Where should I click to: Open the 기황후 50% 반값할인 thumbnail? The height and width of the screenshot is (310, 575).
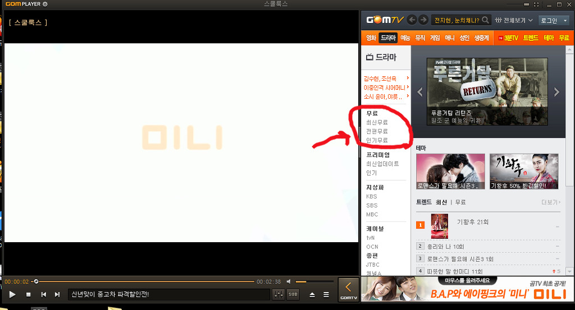point(524,172)
